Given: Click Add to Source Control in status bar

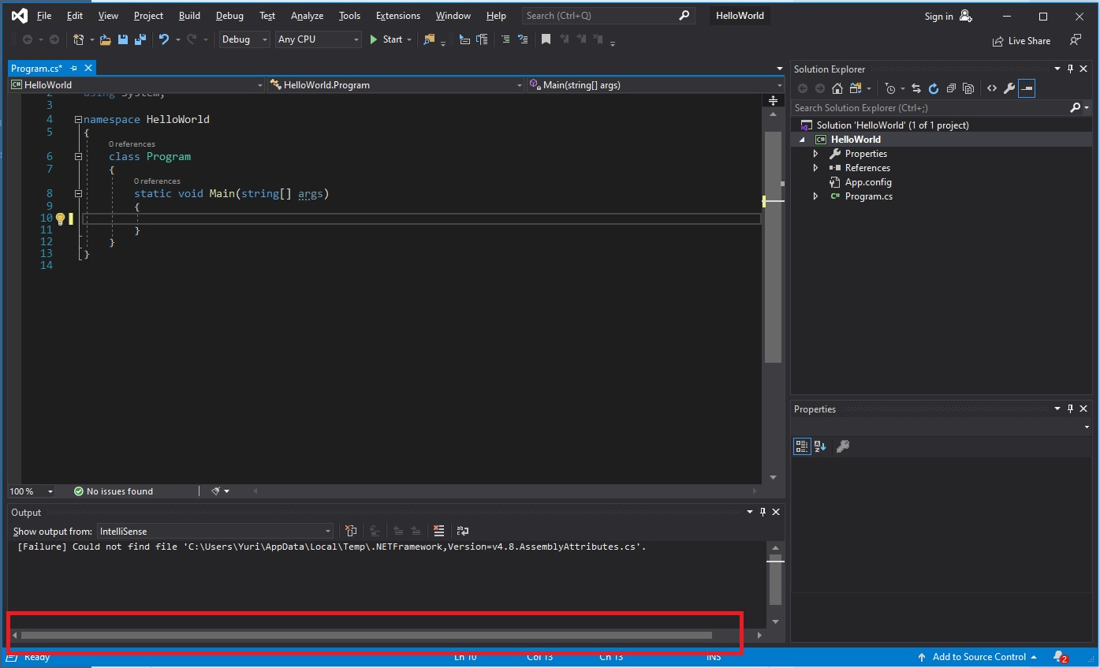Looking at the screenshot, I should 976,657.
